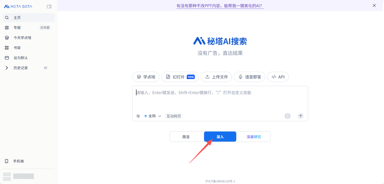This screenshot has width=384, height=184.
Task: Click the top banner PPT beautify link
Action: [220, 6]
